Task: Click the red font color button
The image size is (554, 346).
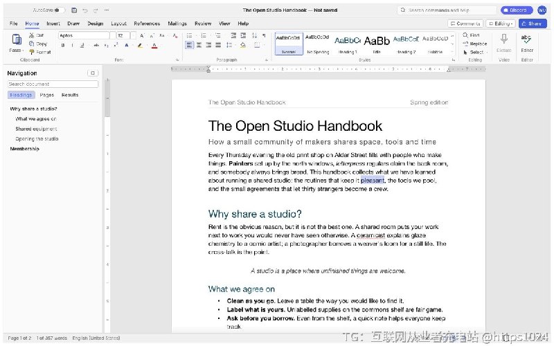Action: [154, 46]
